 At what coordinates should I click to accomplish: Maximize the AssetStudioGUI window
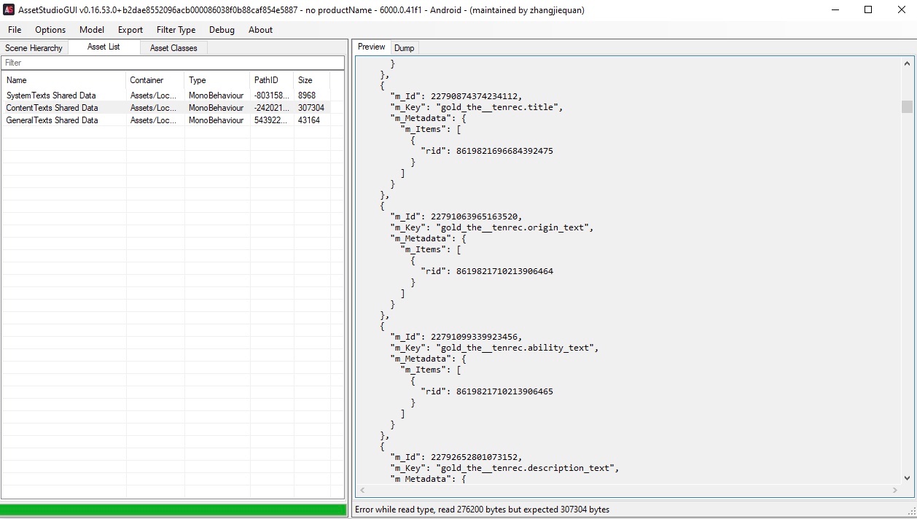coord(868,10)
